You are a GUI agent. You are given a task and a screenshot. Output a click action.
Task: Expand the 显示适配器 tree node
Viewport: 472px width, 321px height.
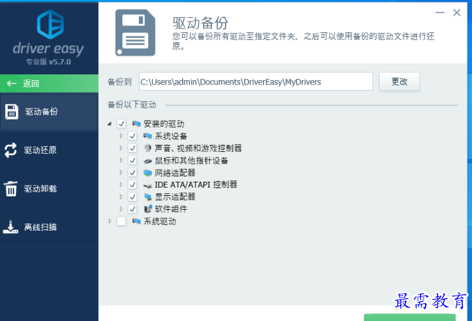coord(121,196)
